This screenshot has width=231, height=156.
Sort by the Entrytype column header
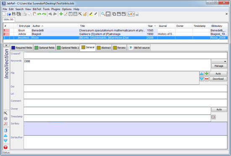point(25,26)
